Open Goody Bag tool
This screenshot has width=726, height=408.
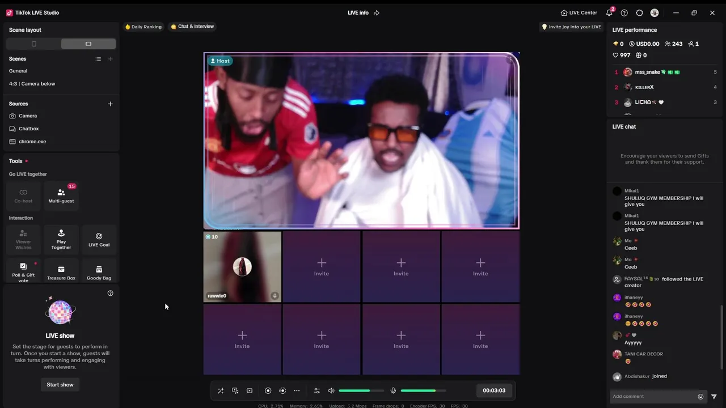tap(99, 272)
